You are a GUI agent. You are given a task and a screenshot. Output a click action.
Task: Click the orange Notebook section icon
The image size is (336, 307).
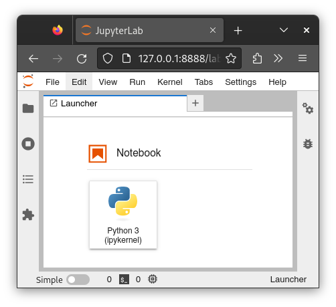pyautogui.click(x=98, y=154)
